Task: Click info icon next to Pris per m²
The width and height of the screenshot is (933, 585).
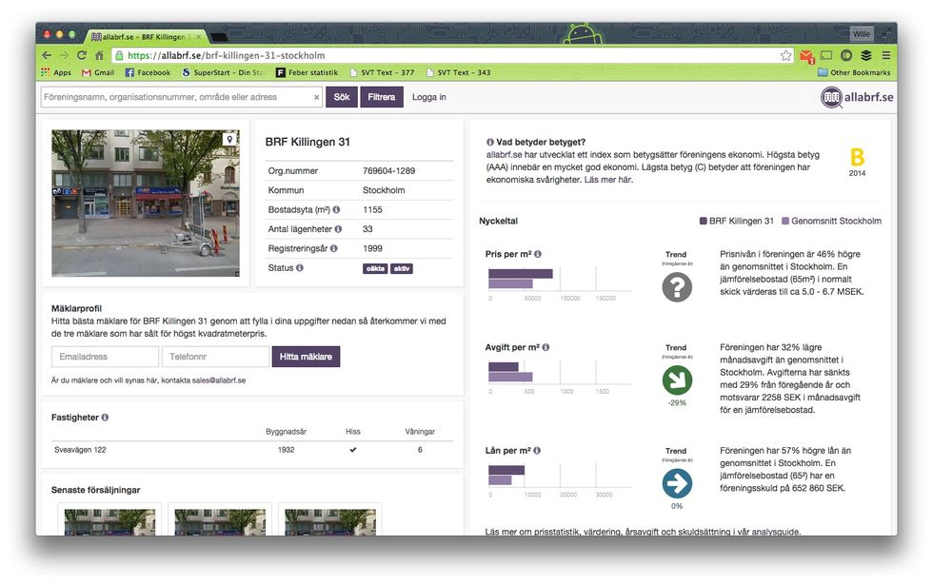Action: click(x=538, y=254)
